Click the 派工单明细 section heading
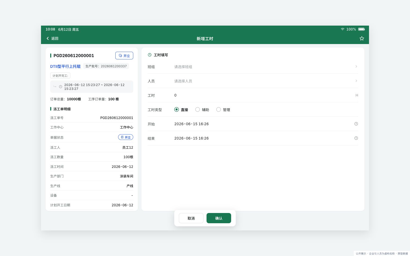Screen dimensions: 410x256 coord(62,109)
